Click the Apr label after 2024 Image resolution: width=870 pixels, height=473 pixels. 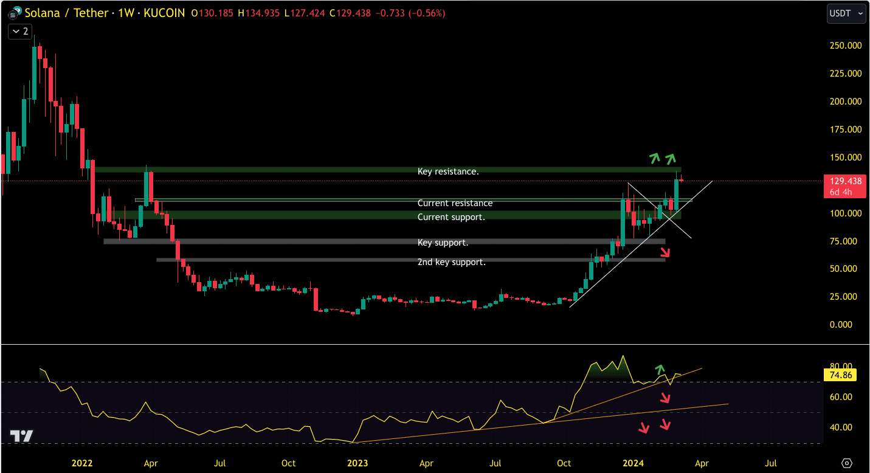pyautogui.click(x=702, y=463)
